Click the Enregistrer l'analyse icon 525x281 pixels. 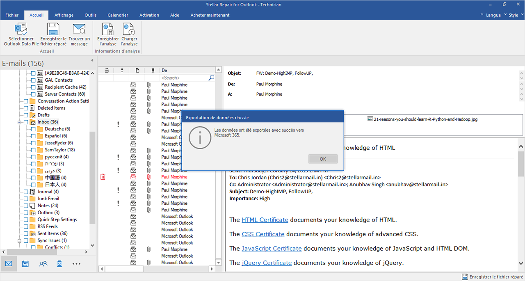(x=108, y=30)
